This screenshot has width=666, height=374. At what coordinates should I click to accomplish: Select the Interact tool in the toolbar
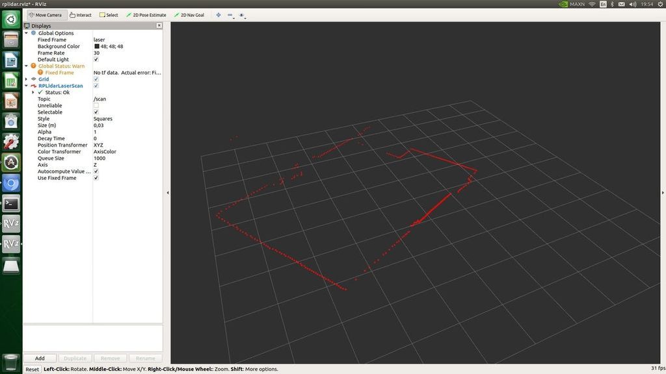point(79,14)
